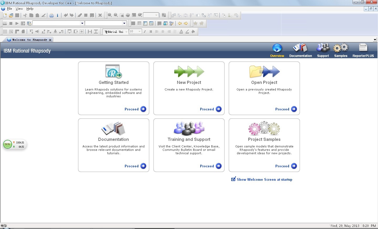Open the Overview globe section
Viewport: 378px width, 229px height.
point(277,50)
